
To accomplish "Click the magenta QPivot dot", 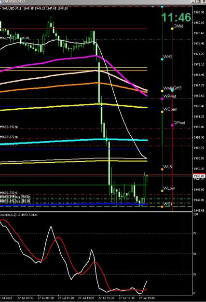I will click(172, 125).
